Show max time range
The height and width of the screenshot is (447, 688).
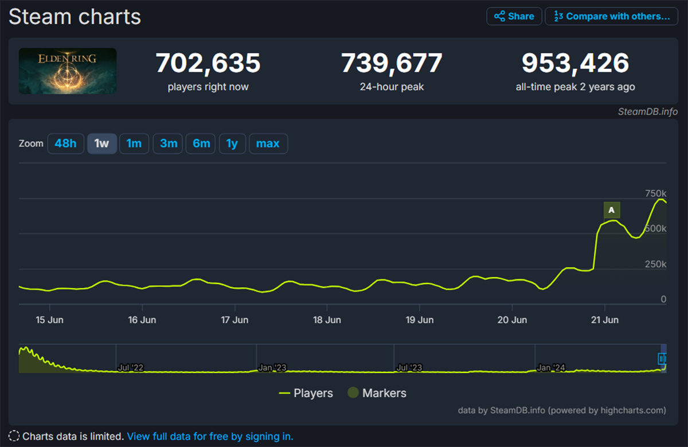point(268,143)
